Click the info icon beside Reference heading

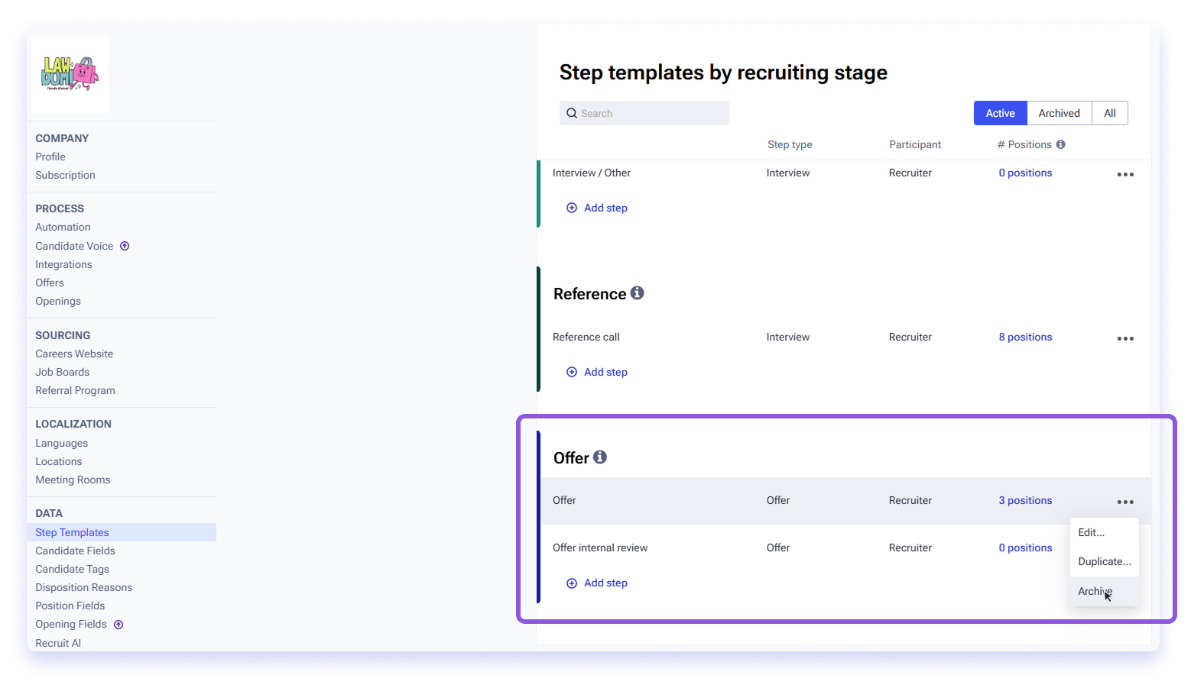[638, 292]
